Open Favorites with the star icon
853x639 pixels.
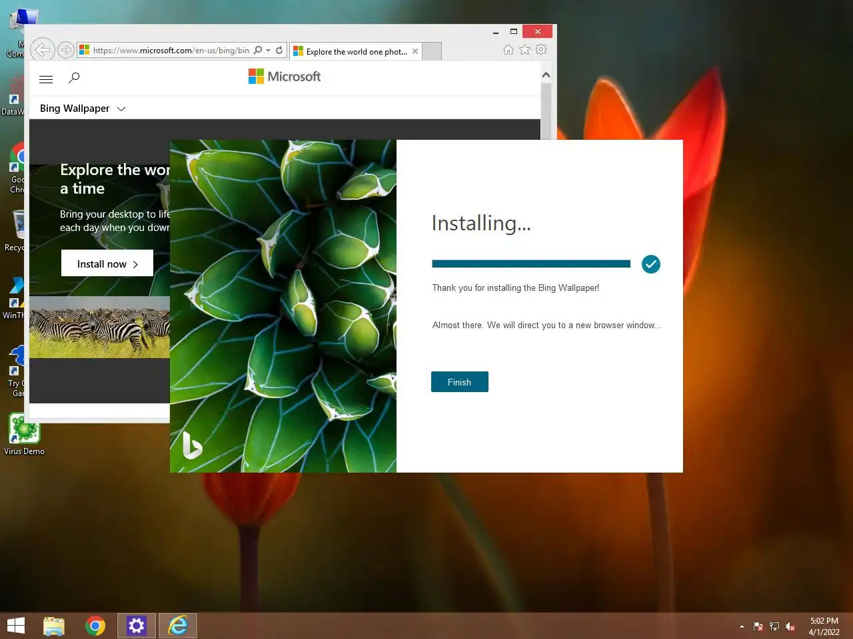point(525,50)
